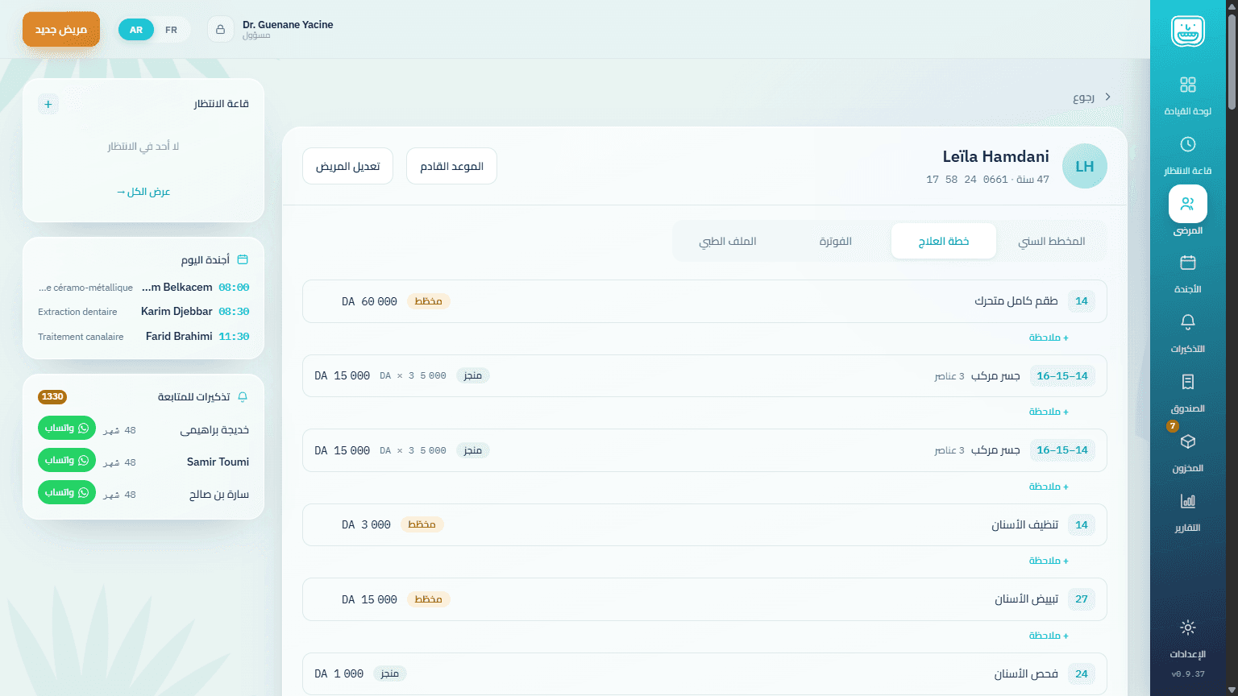Image resolution: width=1238 pixels, height=696 pixels.
Task: Open the الفوترة billing tab
Action: point(836,241)
